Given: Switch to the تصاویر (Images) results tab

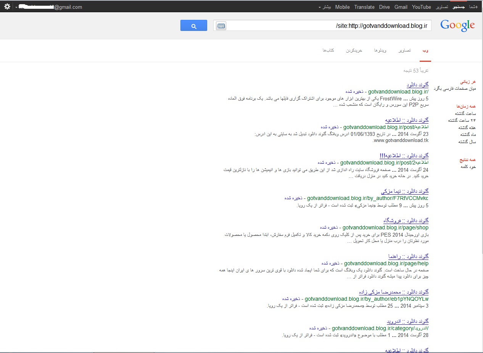Looking at the screenshot, I should tap(405, 50).
